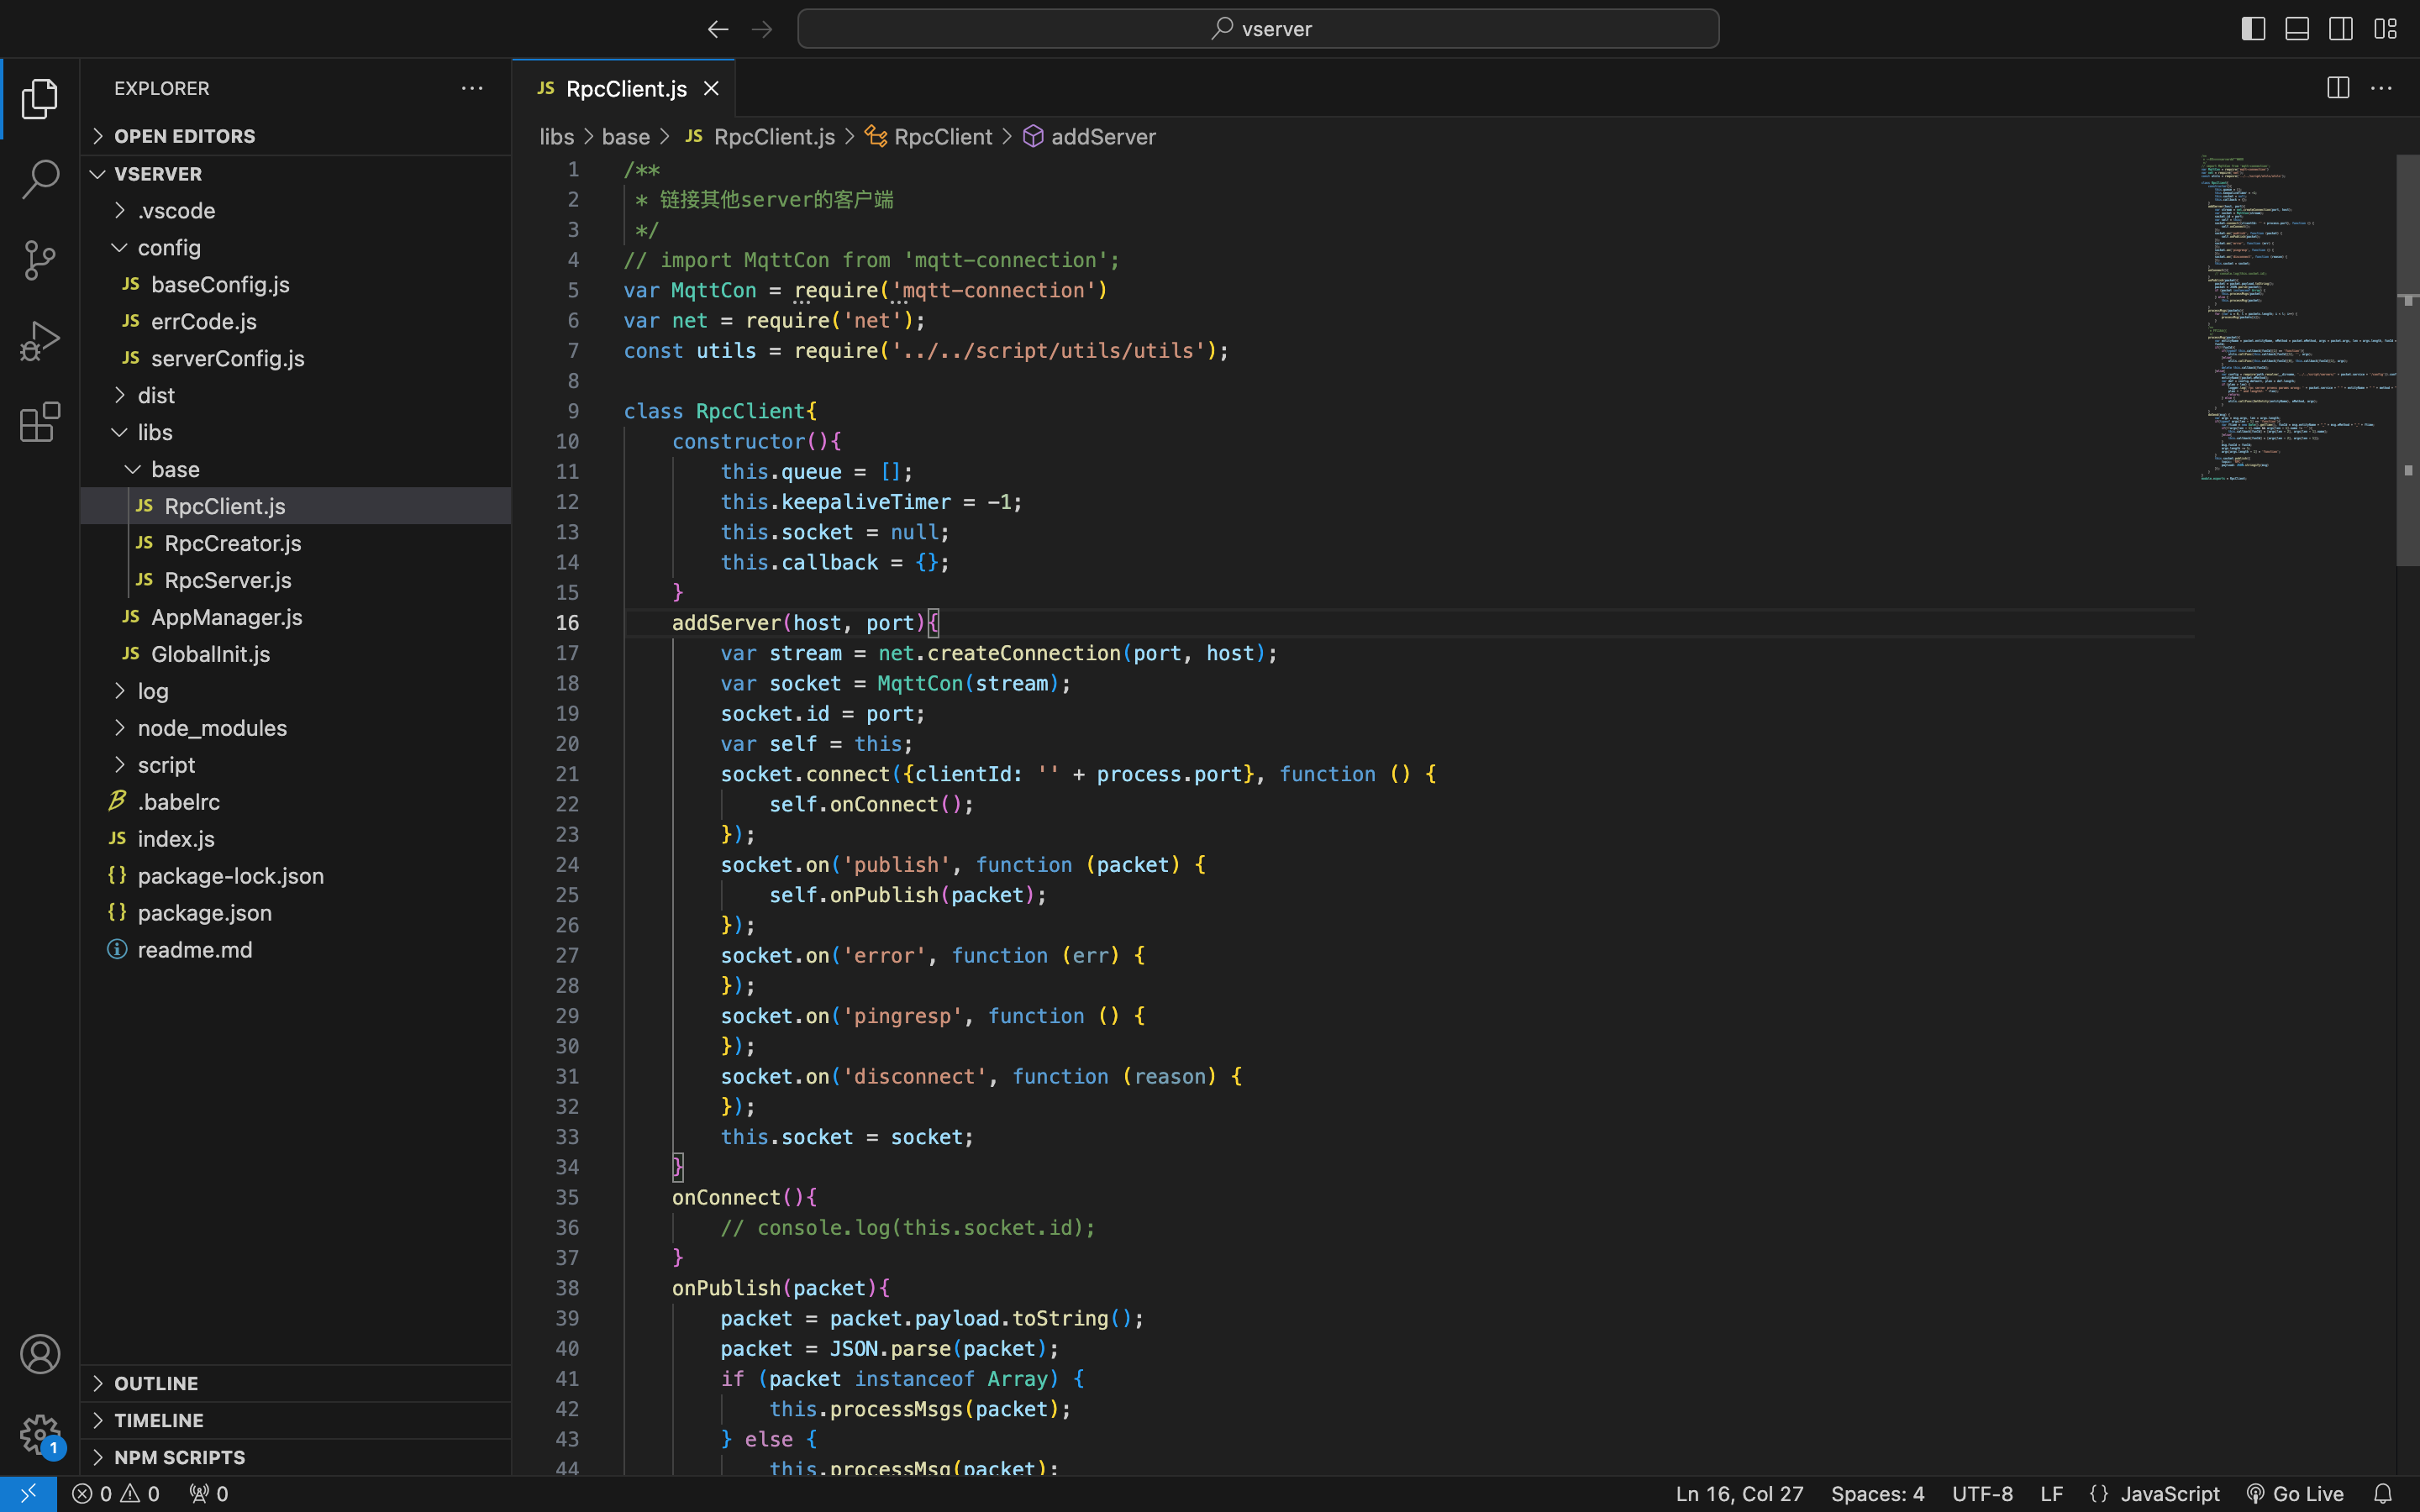The width and height of the screenshot is (2420, 1512).
Task: Open editor More Actions ellipsis
Action: pos(2382,88)
